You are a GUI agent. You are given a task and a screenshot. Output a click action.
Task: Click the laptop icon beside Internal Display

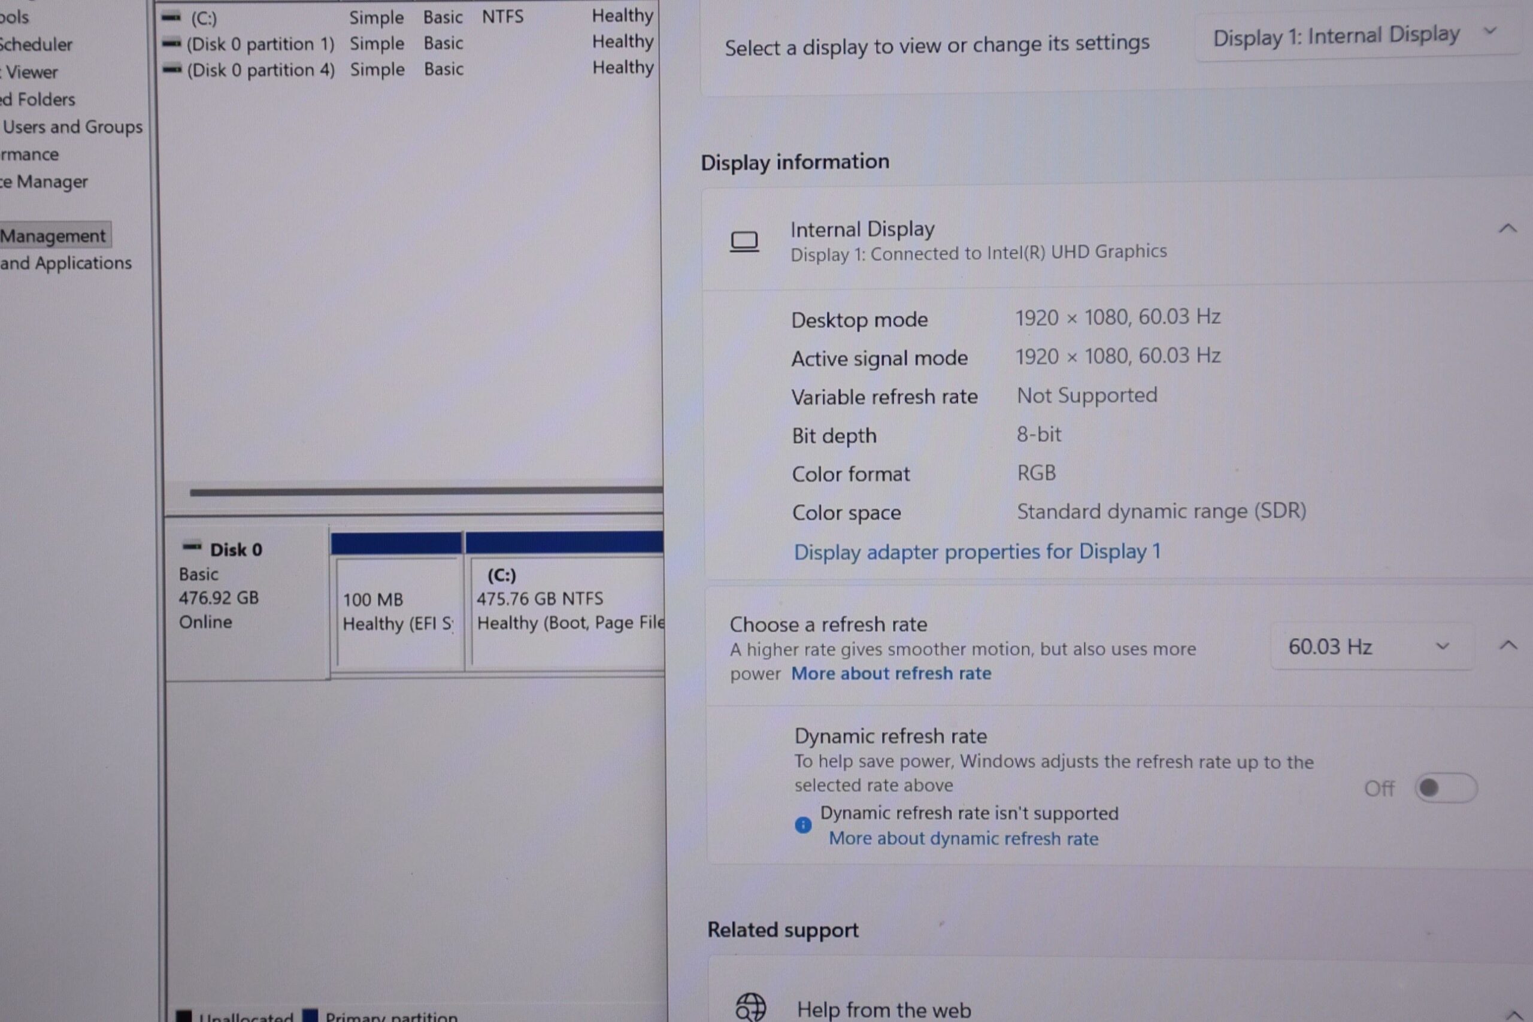coord(744,242)
